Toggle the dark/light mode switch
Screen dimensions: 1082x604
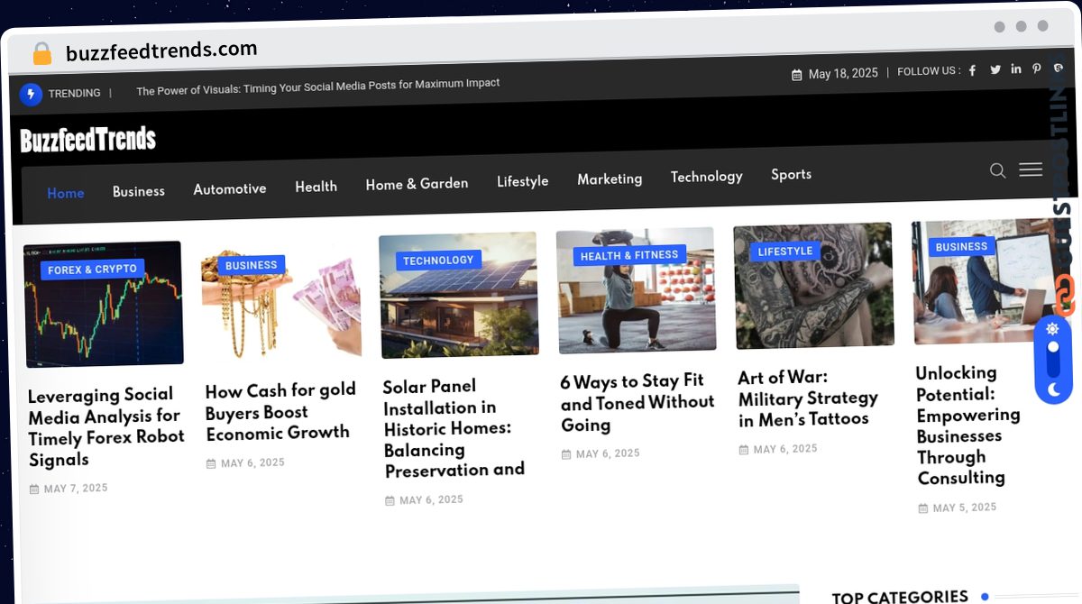point(1053,359)
